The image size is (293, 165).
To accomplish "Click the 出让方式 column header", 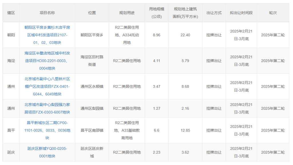I will [214, 13].
